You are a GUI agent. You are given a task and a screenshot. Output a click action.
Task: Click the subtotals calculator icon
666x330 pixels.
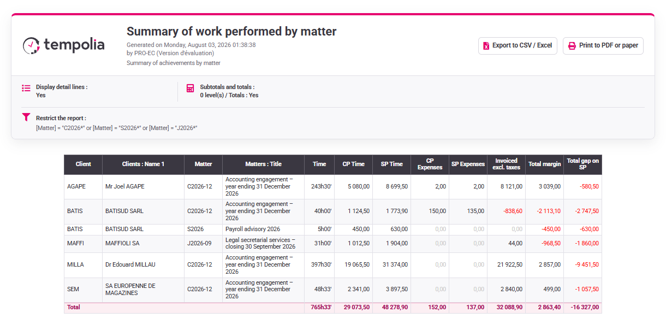[191, 88]
